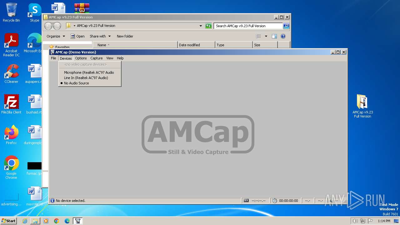Select the FileZilla Client desktop icon
The height and width of the screenshot is (225, 400).
pyautogui.click(x=11, y=104)
